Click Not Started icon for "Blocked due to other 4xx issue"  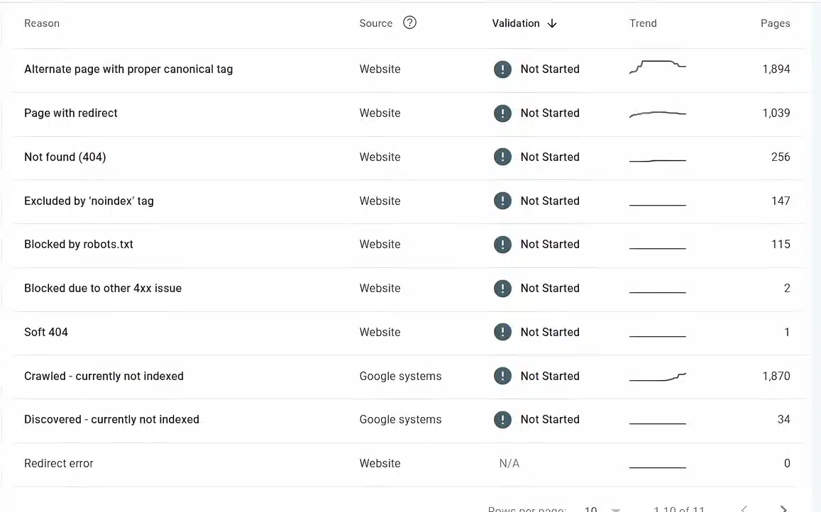[502, 288]
